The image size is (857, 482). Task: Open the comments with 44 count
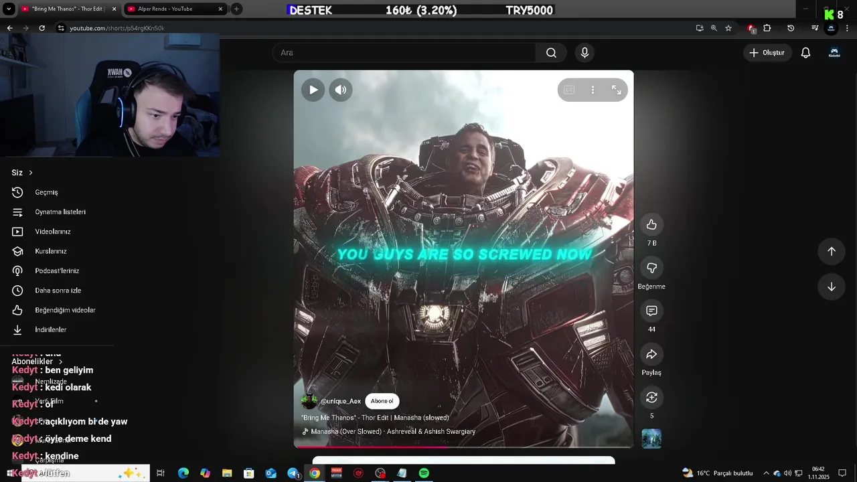pos(651,311)
